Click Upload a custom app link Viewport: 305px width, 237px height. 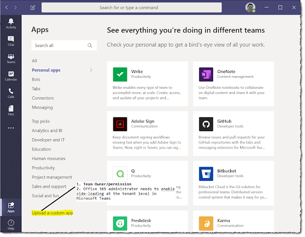[x=52, y=213]
